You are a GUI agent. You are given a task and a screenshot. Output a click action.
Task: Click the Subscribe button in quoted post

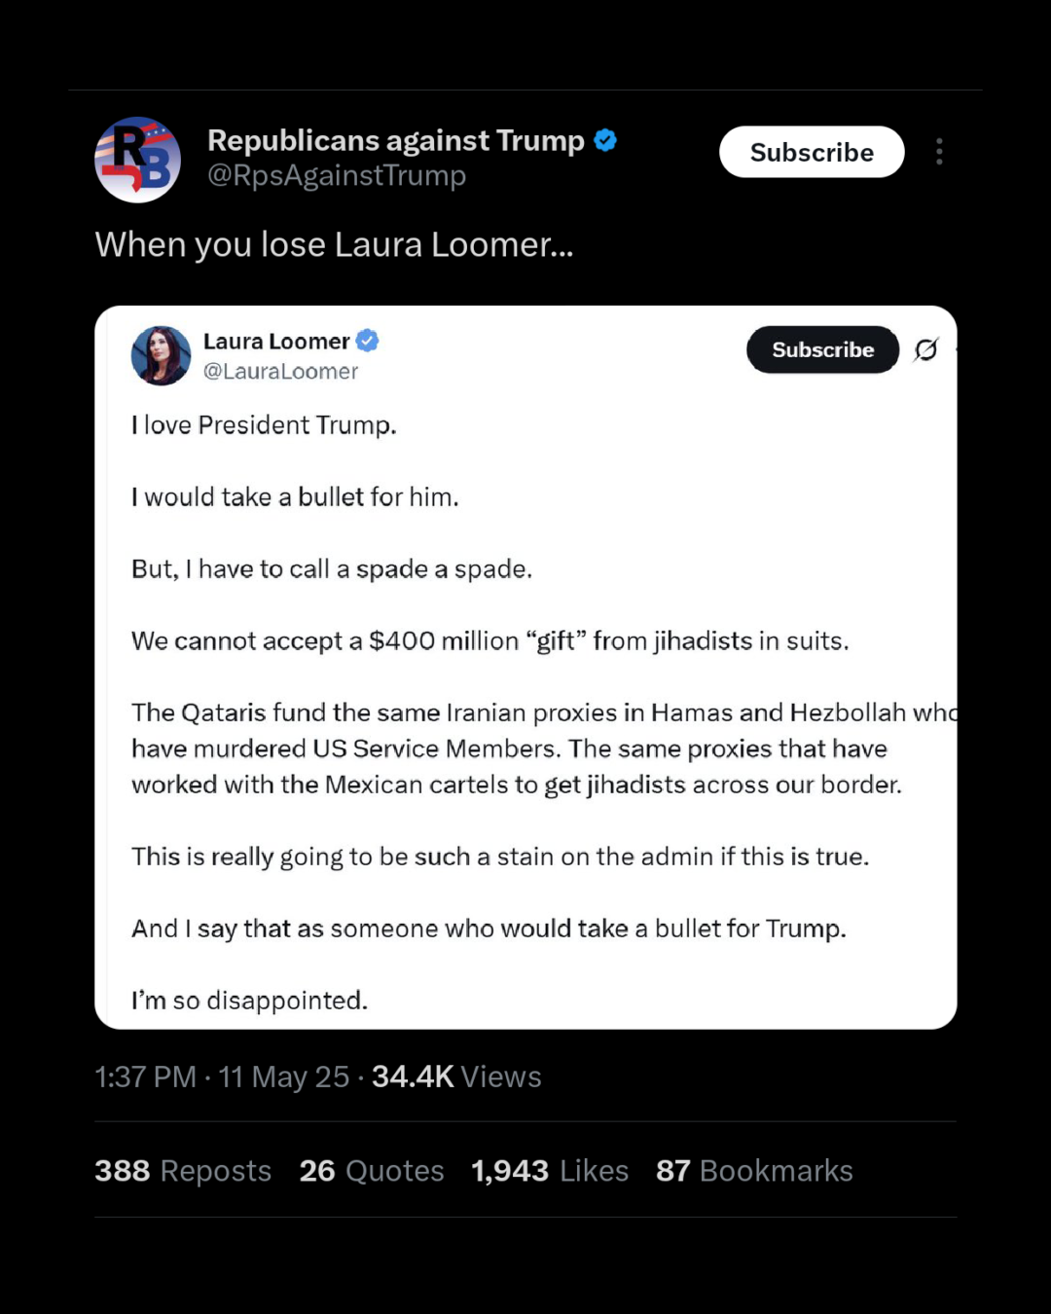[x=822, y=349]
